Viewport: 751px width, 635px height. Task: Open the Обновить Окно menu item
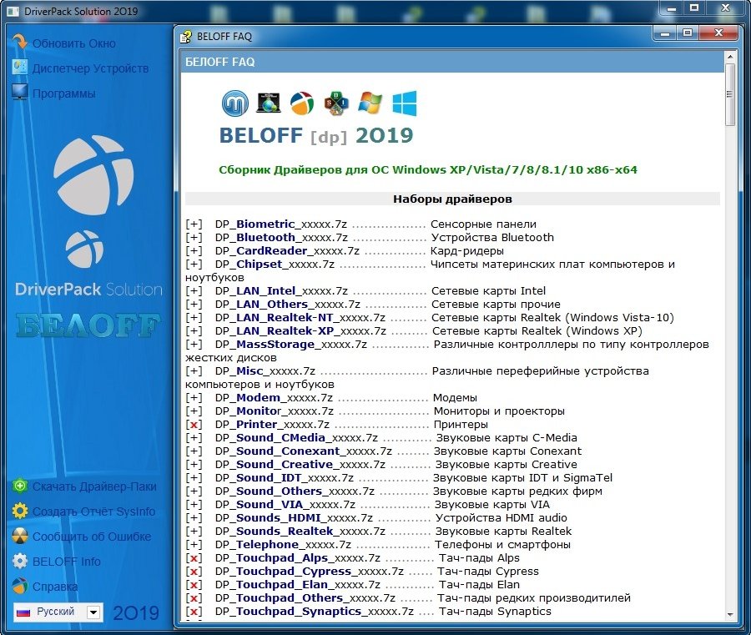point(74,43)
